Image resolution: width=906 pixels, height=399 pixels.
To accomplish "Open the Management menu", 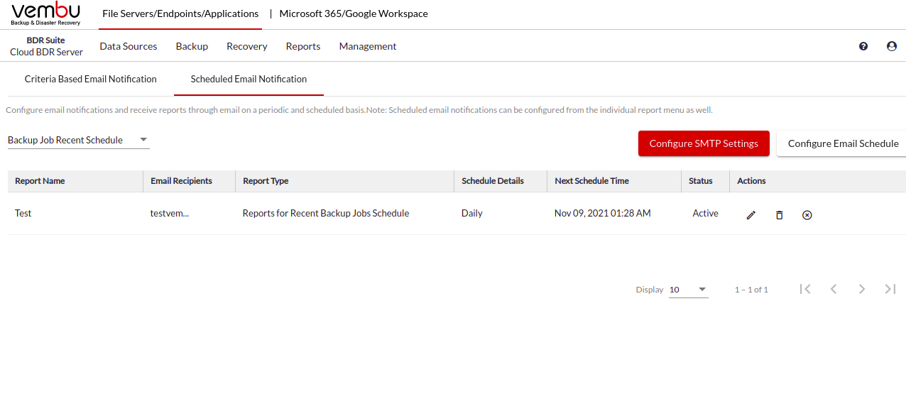I will pos(368,46).
